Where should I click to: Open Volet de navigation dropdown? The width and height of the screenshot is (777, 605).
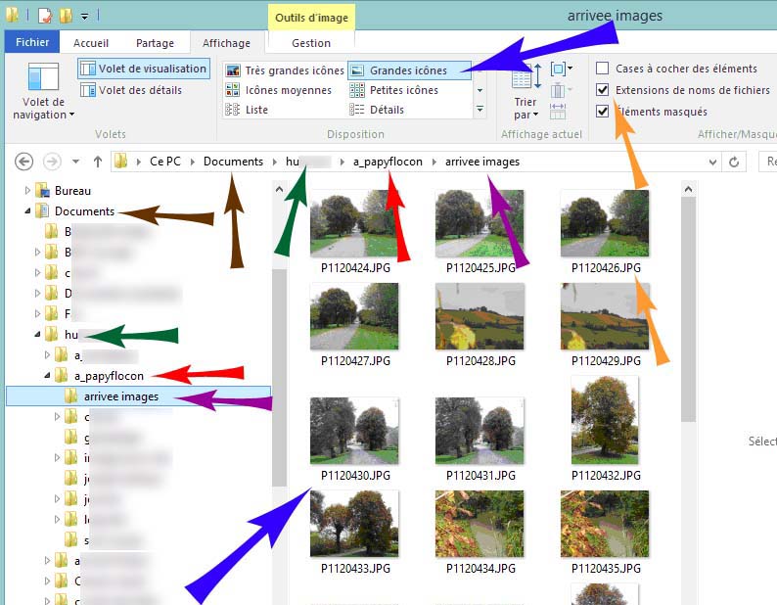(x=44, y=108)
